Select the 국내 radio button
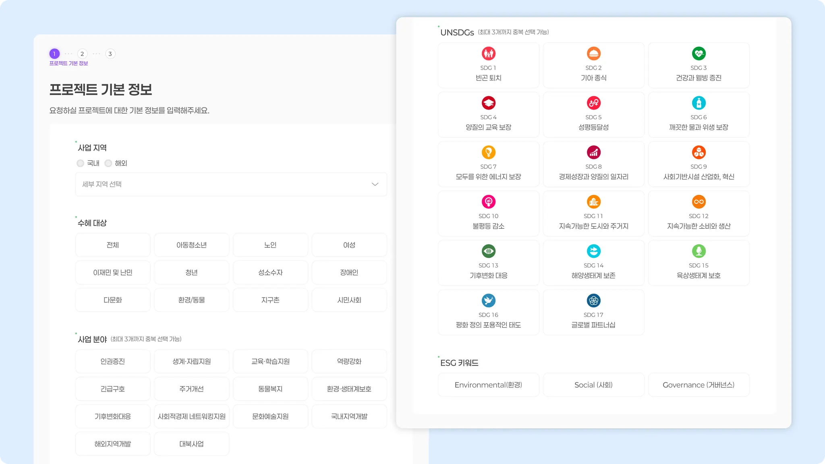Image resolution: width=825 pixels, height=464 pixels. (81, 163)
